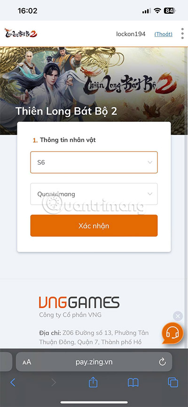Viewport: 188px width, 407px height.
Task: Open the Safari share sheet icon
Action: 93,382
